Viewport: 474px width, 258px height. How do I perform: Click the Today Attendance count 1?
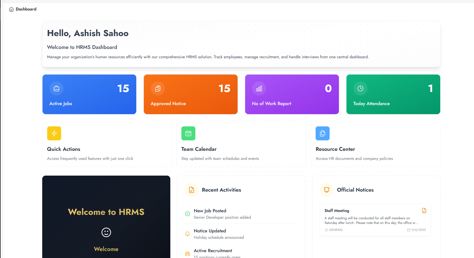431,89
